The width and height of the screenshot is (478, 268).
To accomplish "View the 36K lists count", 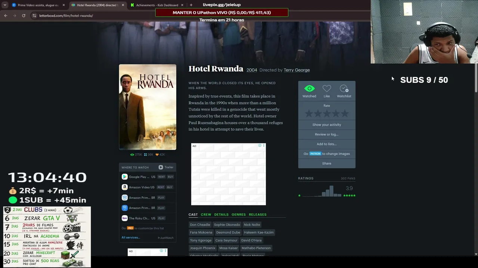I will 149,154.
